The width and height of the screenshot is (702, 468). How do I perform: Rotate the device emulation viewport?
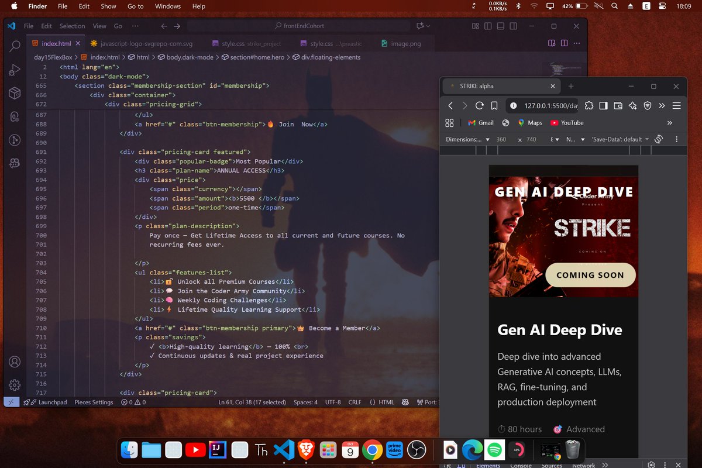(x=659, y=139)
